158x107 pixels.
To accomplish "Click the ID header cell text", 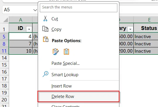I will pos(20,28).
